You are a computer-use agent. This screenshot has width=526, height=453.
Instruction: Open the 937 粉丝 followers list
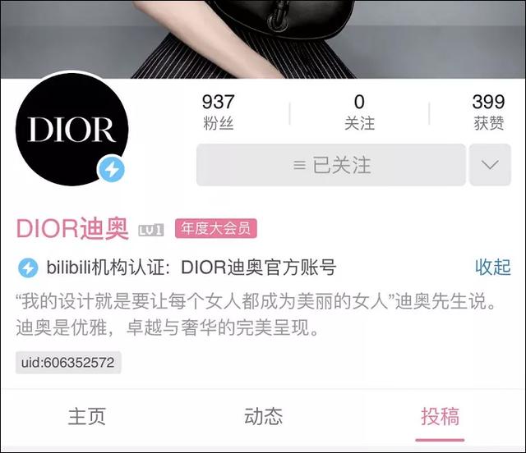(x=218, y=112)
